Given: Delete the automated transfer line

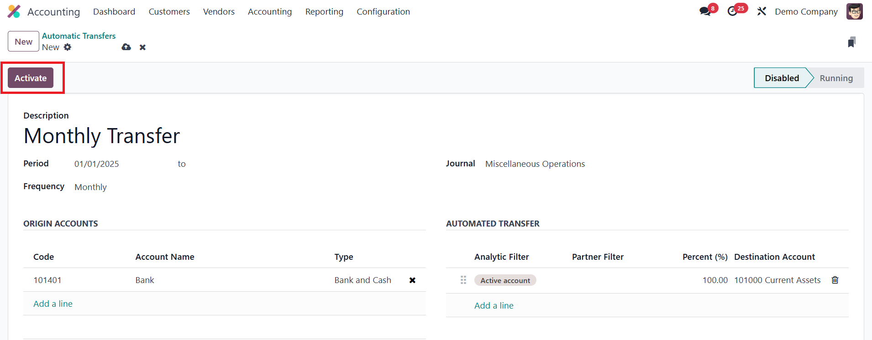Looking at the screenshot, I should tap(835, 280).
